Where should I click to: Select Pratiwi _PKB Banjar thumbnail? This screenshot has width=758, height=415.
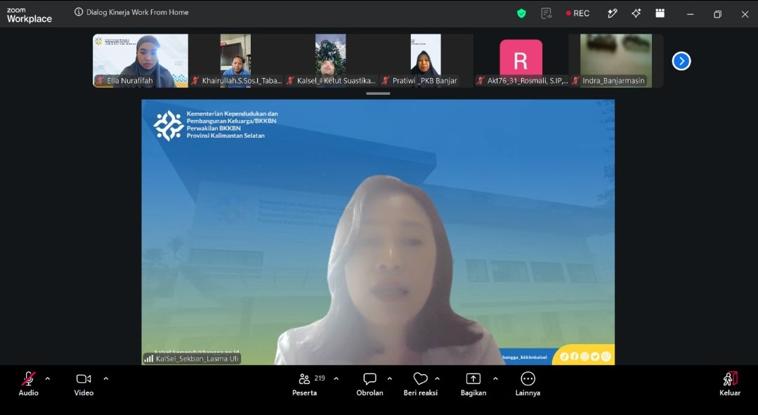pyautogui.click(x=426, y=60)
